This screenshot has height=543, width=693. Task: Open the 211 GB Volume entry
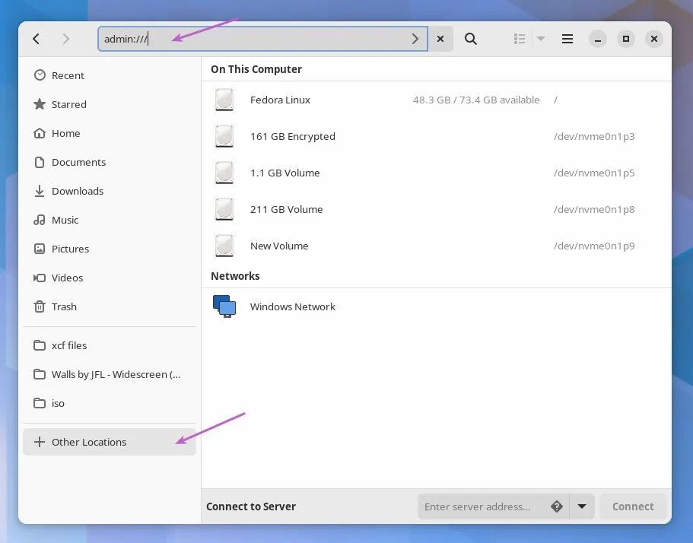click(x=436, y=209)
